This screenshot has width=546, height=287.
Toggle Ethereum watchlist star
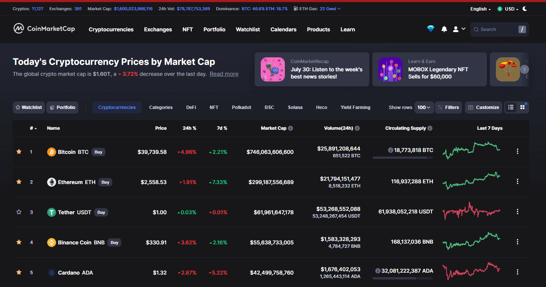[x=19, y=182]
